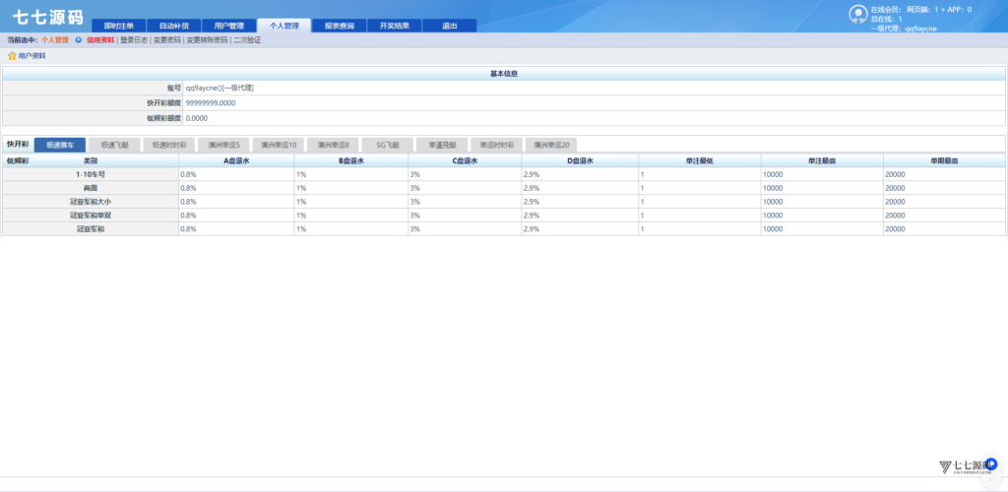
Task: Go to the 用户管理 menu tab
Action: [228, 26]
